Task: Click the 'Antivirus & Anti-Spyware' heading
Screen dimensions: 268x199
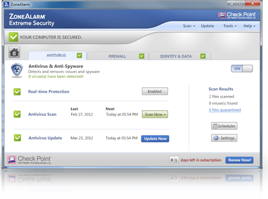Action: 56,66
